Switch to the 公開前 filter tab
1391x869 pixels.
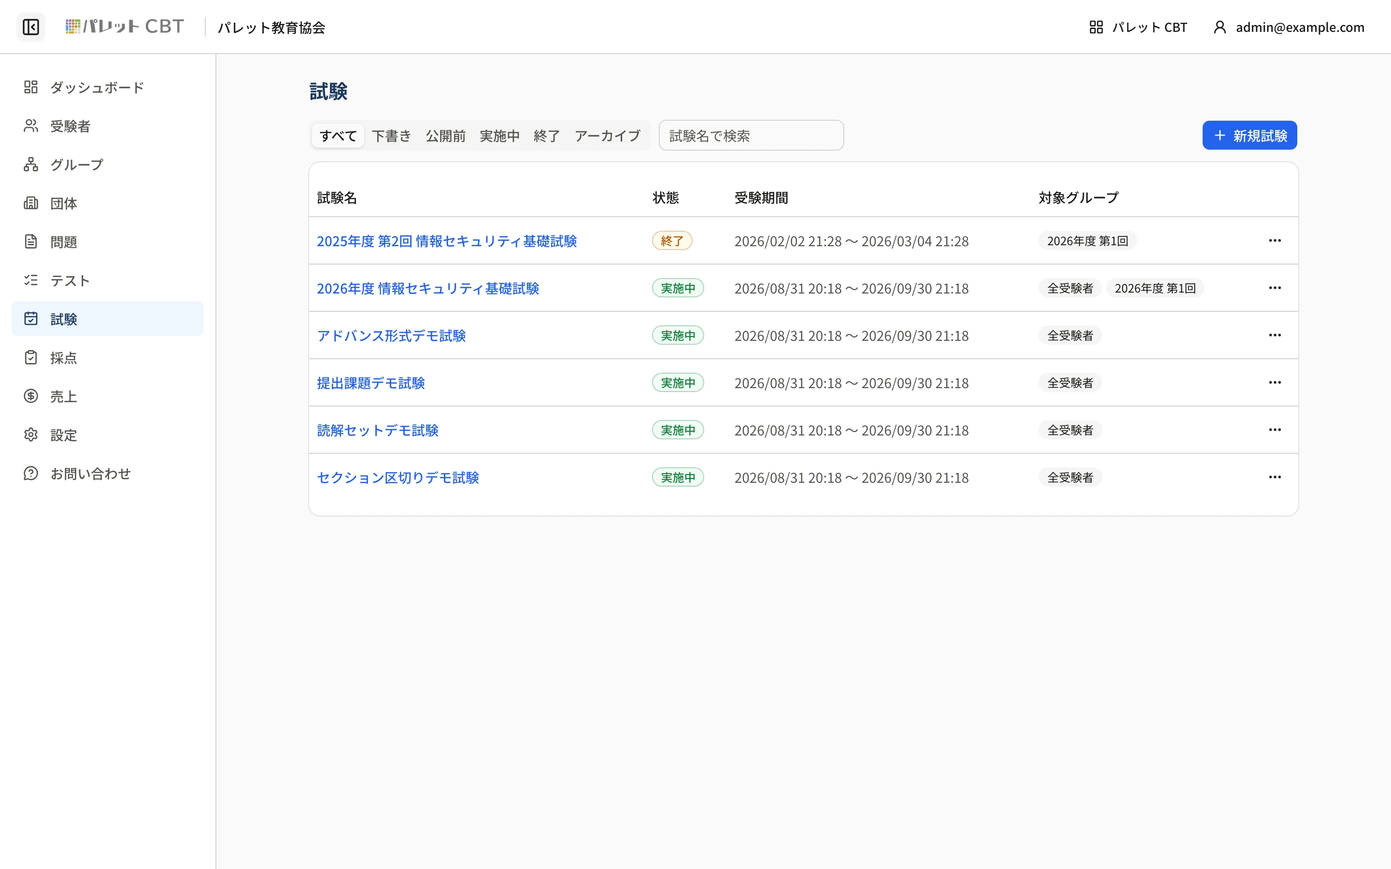pos(445,136)
